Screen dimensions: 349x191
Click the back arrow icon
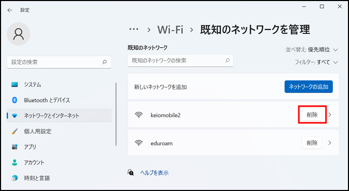(10, 10)
